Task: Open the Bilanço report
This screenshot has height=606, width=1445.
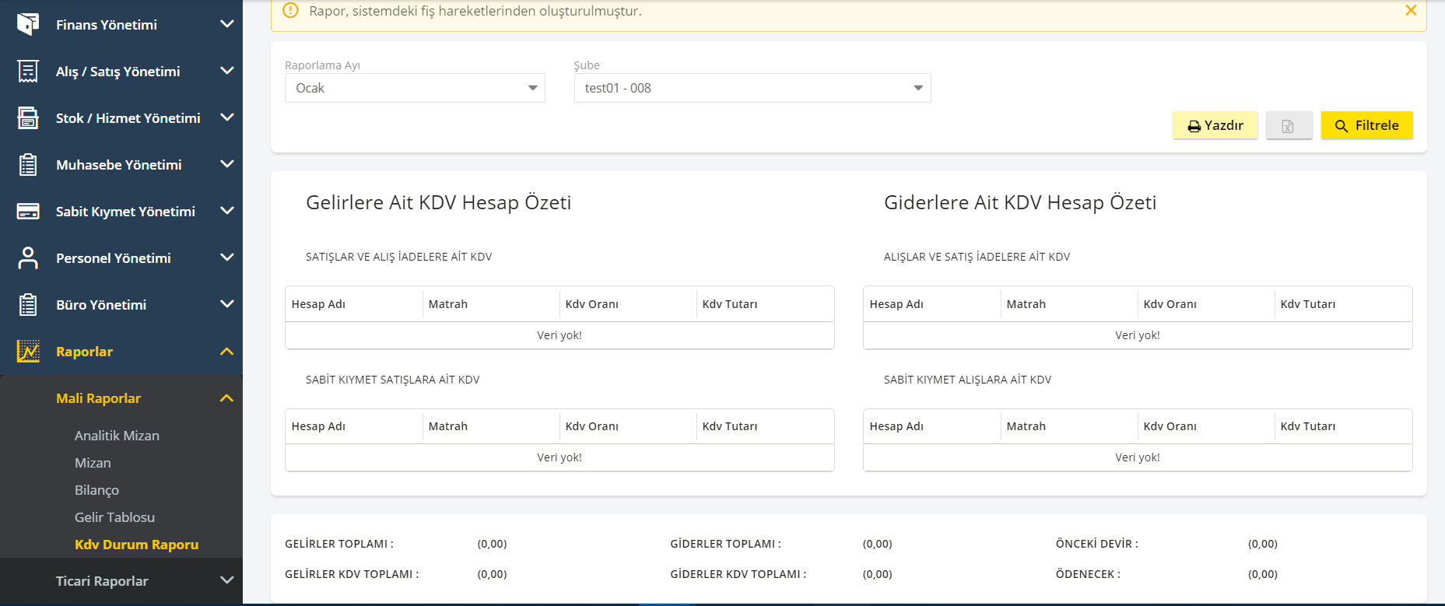Action: 96,490
